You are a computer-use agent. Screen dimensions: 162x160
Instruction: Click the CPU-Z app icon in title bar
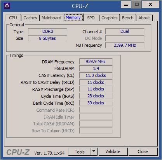pyautogui.click(x=7, y=6)
